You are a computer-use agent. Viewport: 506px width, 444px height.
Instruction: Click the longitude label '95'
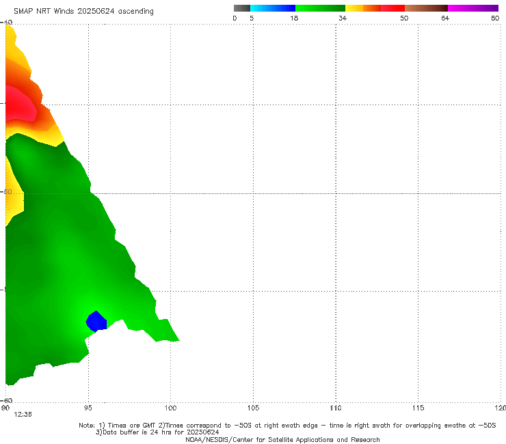point(88,408)
